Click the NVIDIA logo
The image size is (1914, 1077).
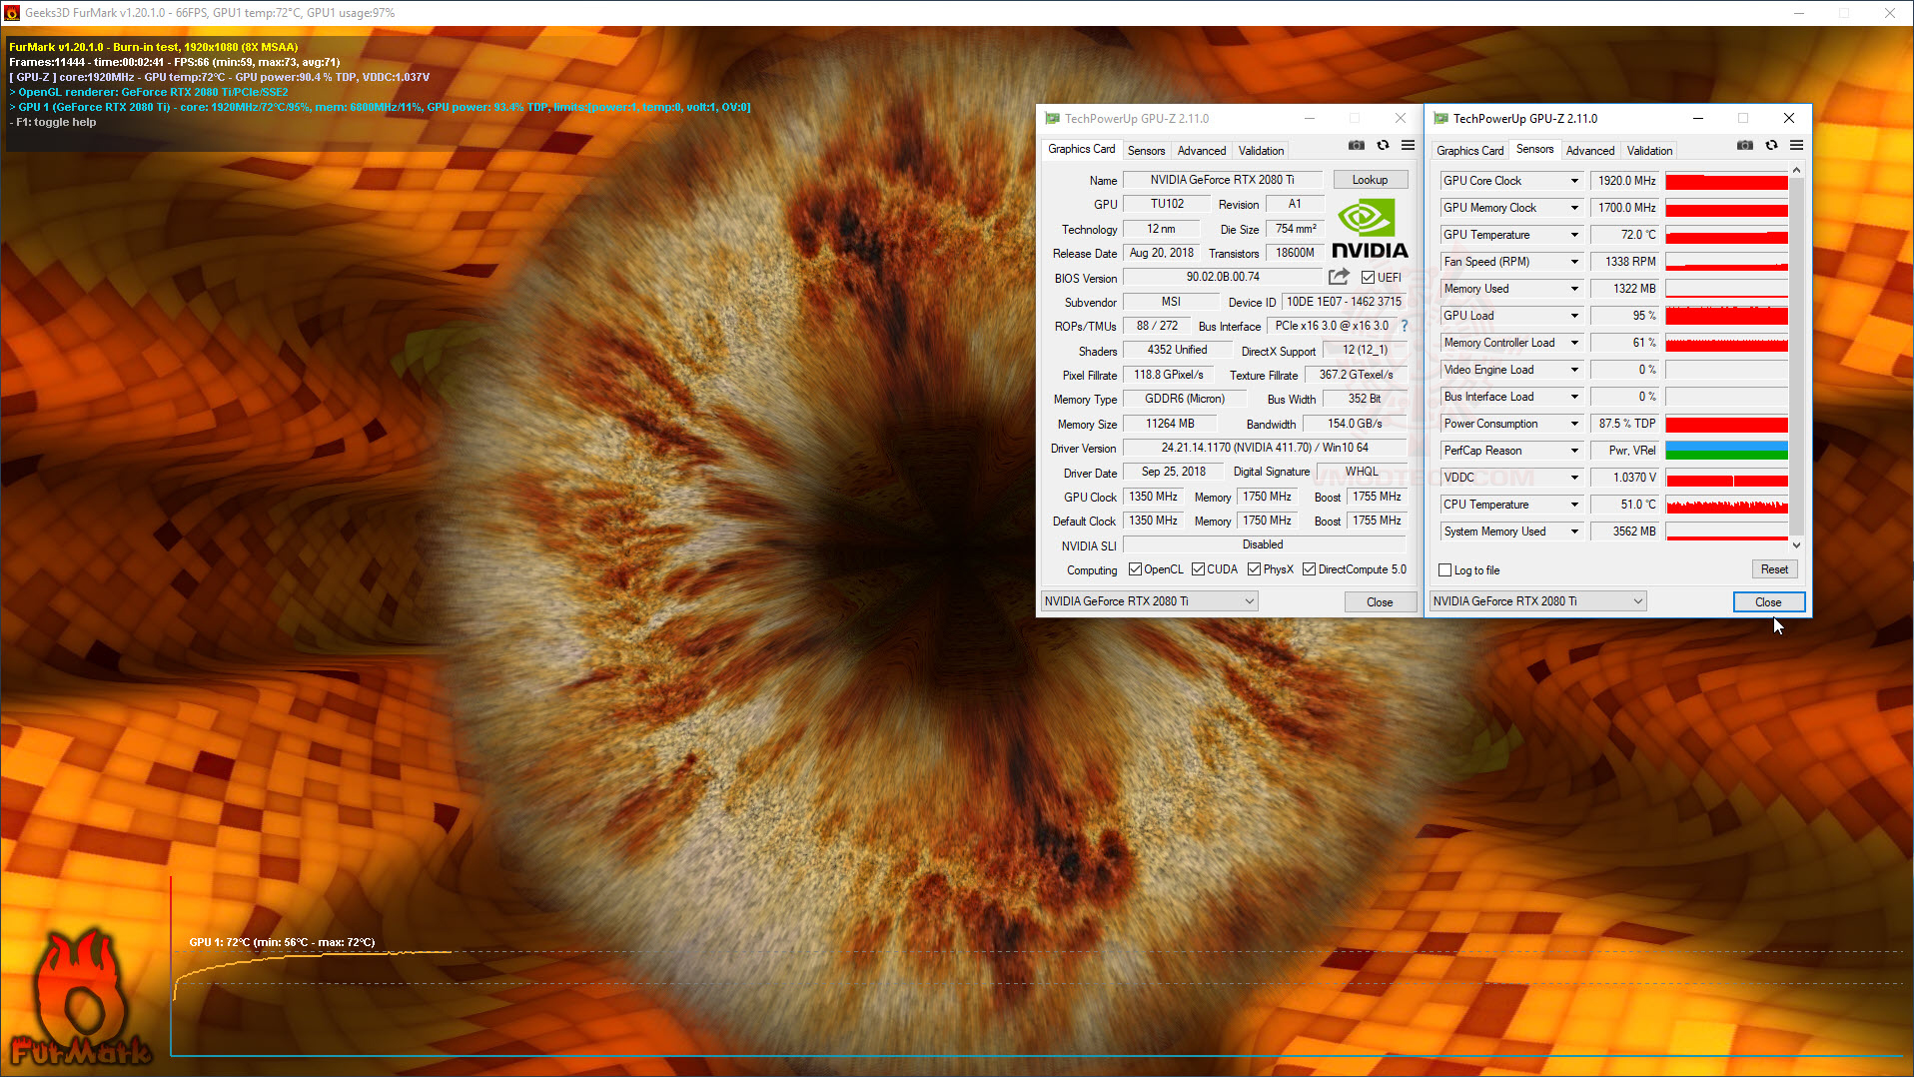[x=1370, y=229]
